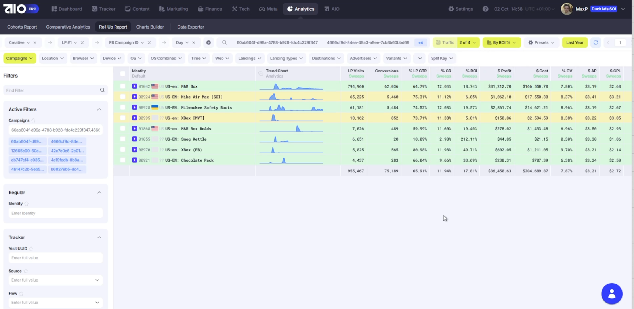The image size is (634, 309).
Task: Select the Chocolate Pack row checkbox
Action: 123,160
